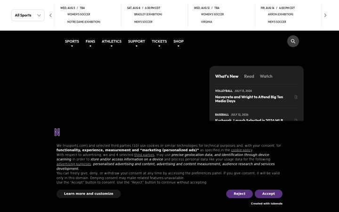Click article icon beside Navarrete and Wright story
339x212 pixels.
(x=296, y=97)
